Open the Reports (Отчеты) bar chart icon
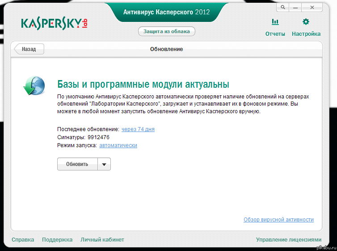The width and height of the screenshot is (337, 251). pyautogui.click(x=275, y=22)
